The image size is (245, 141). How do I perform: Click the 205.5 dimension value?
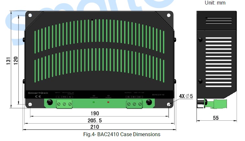click(95, 120)
